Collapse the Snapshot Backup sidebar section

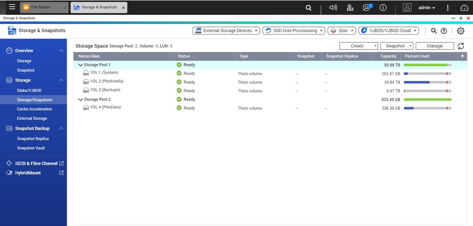point(61,128)
